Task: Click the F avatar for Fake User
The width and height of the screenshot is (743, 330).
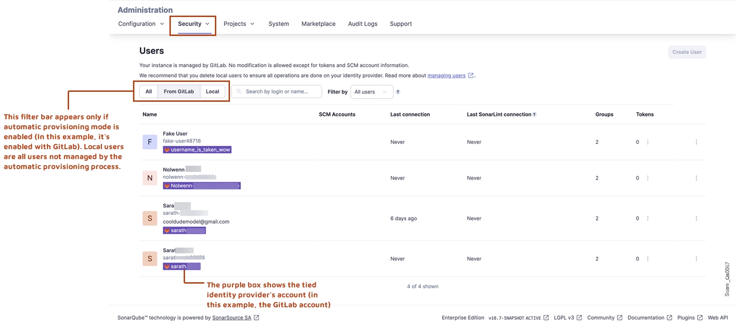Action: [x=150, y=142]
